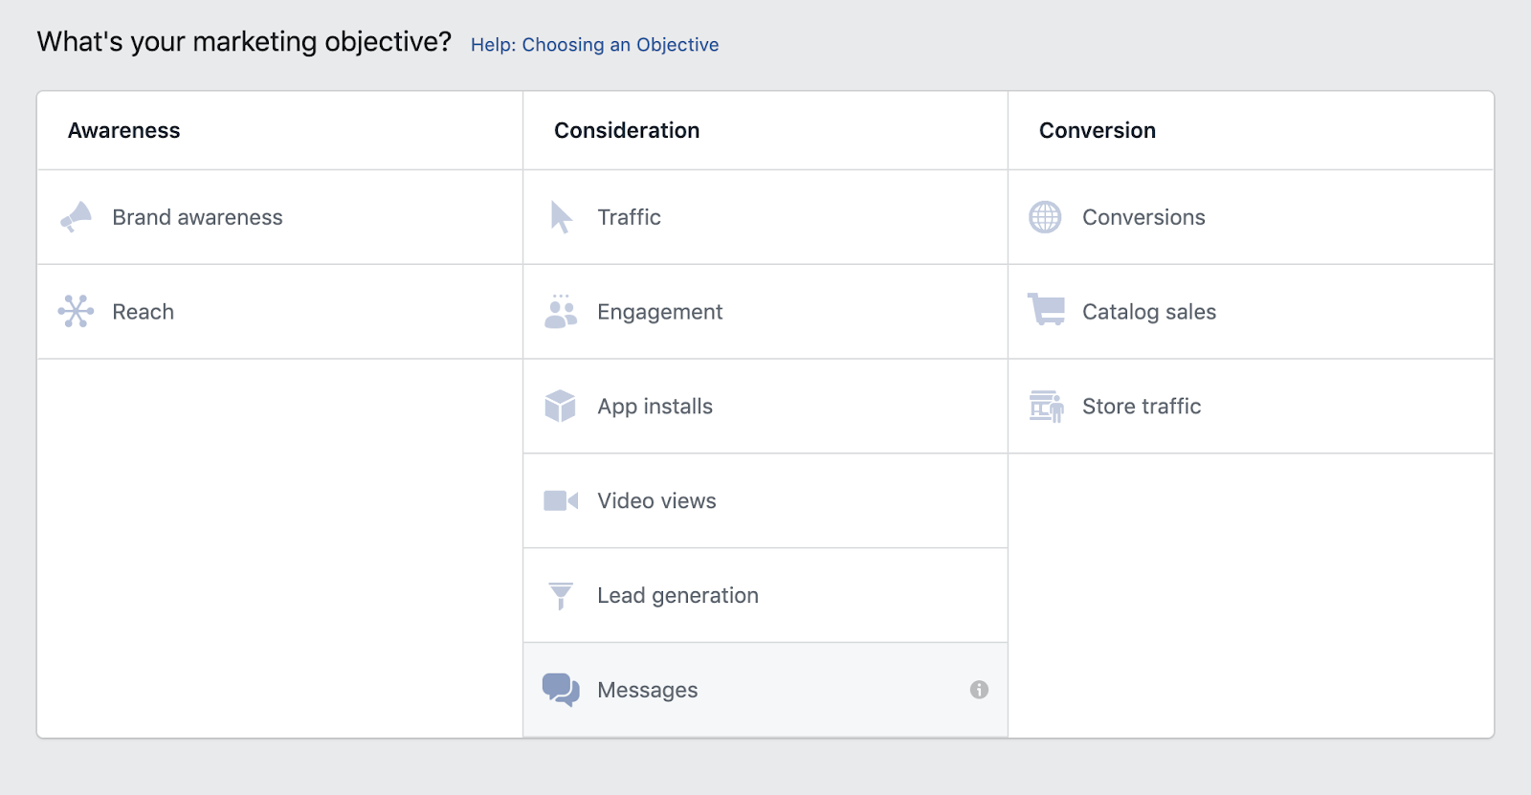Click the Traffic cursor arrow icon
Image resolution: width=1531 pixels, height=795 pixels.
pyautogui.click(x=562, y=217)
